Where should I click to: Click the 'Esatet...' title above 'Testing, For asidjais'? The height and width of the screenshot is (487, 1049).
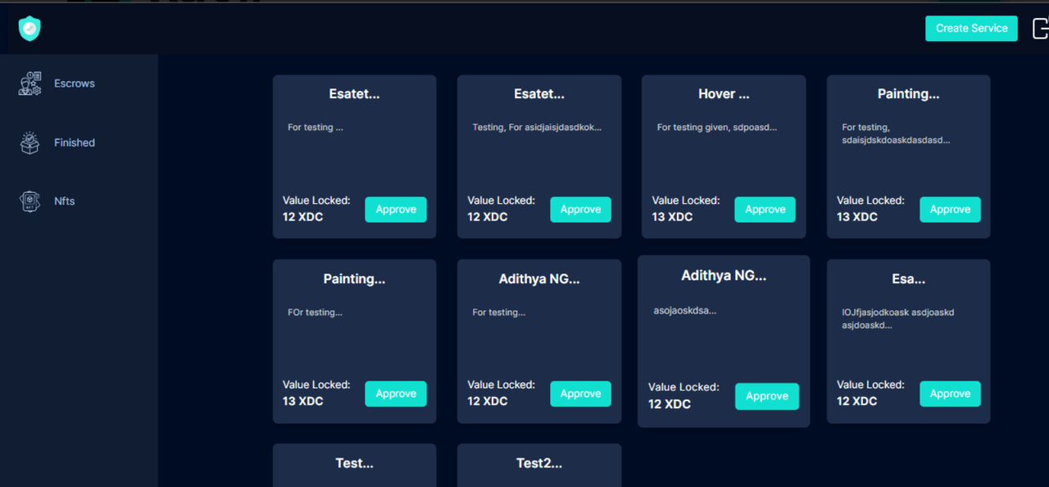(x=539, y=94)
